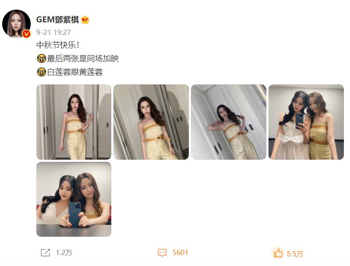Click the 中秋节快乐 post text
This screenshot has height=266, width=350.
[x=58, y=45]
